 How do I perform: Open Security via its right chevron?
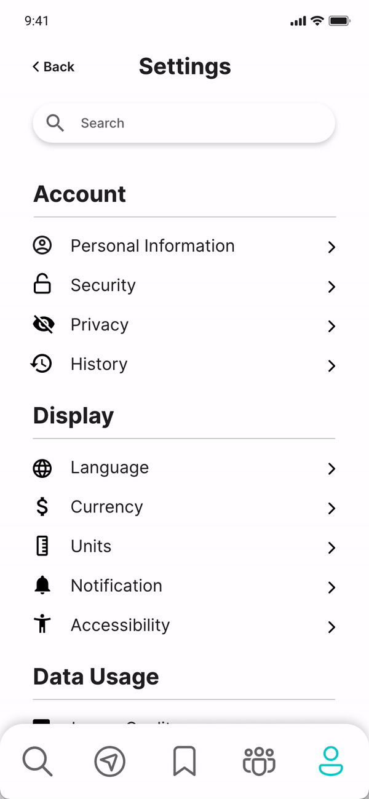[331, 287]
